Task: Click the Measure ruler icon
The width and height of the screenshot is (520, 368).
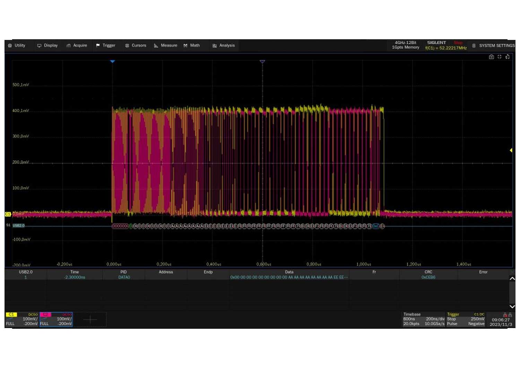Action: point(156,45)
